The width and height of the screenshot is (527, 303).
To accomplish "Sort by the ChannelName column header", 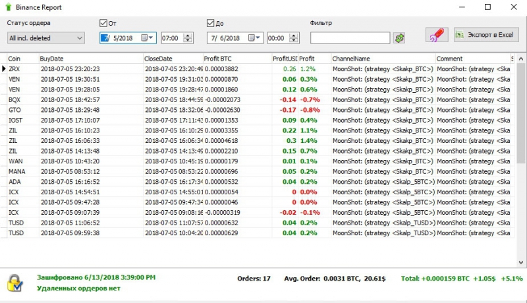I will [x=383, y=59].
